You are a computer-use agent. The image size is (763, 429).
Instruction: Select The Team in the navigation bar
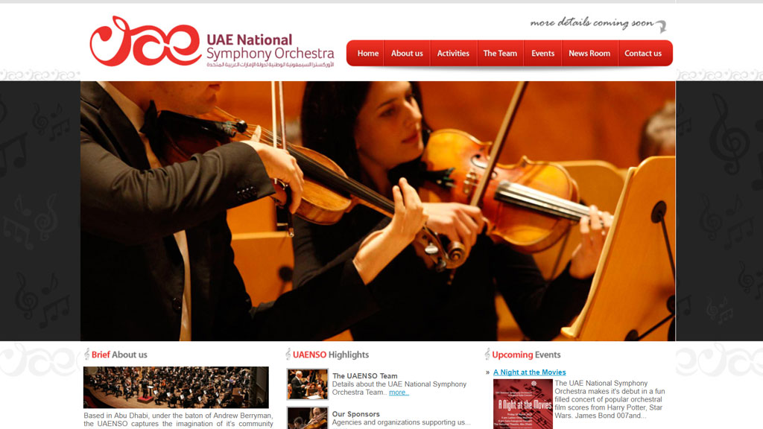coord(500,54)
